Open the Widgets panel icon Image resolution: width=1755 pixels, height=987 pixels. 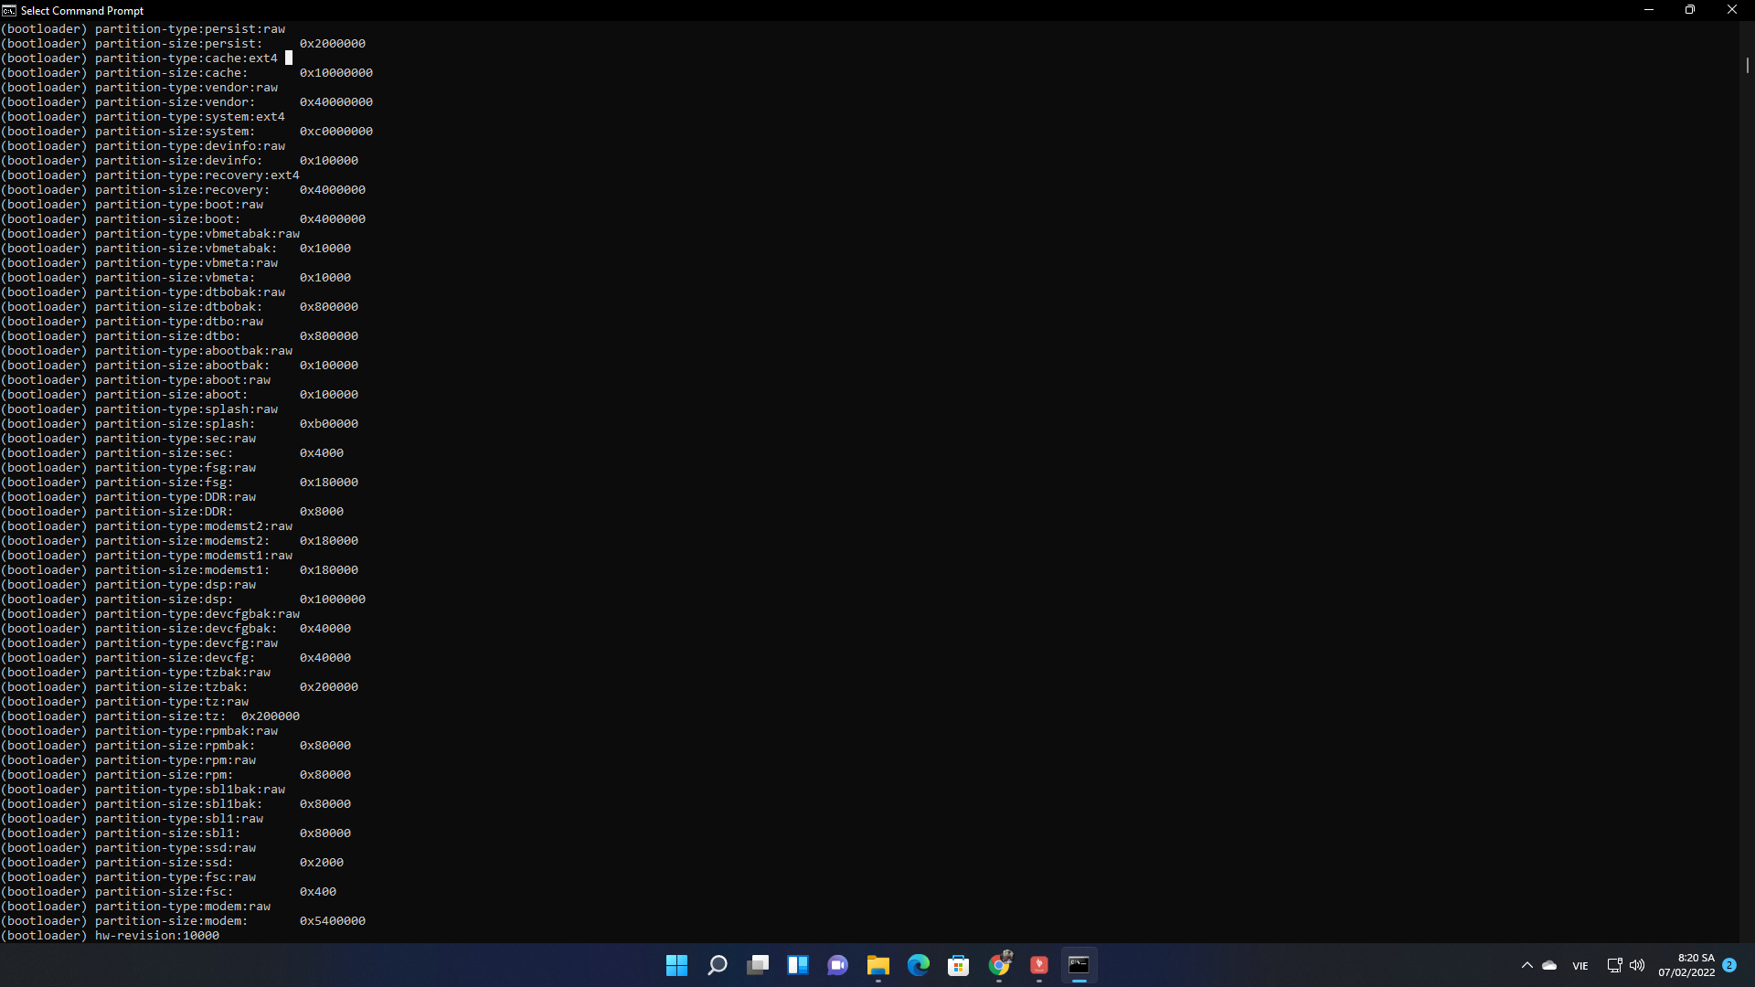tap(798, 965)
